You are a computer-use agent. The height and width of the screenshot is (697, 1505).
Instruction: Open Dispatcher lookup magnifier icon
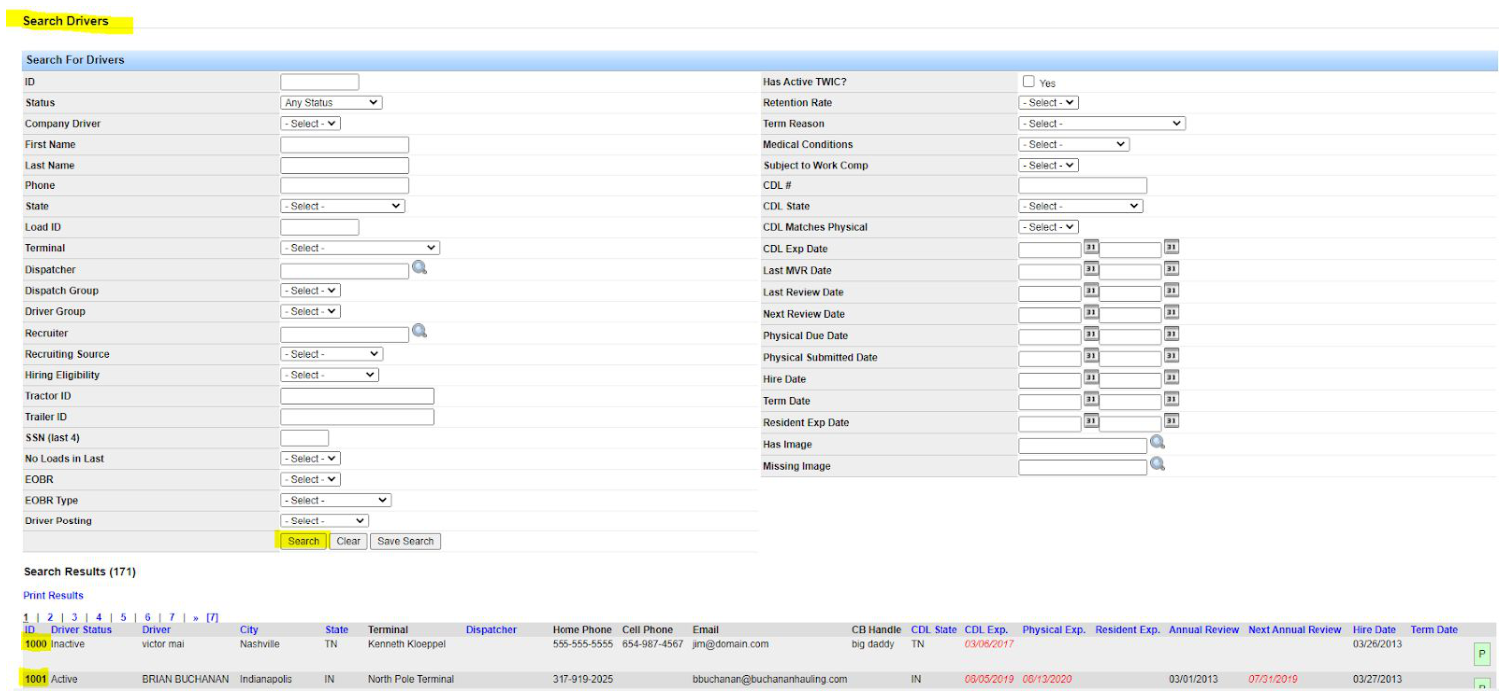pyautogui.click(x=419, y=268)
